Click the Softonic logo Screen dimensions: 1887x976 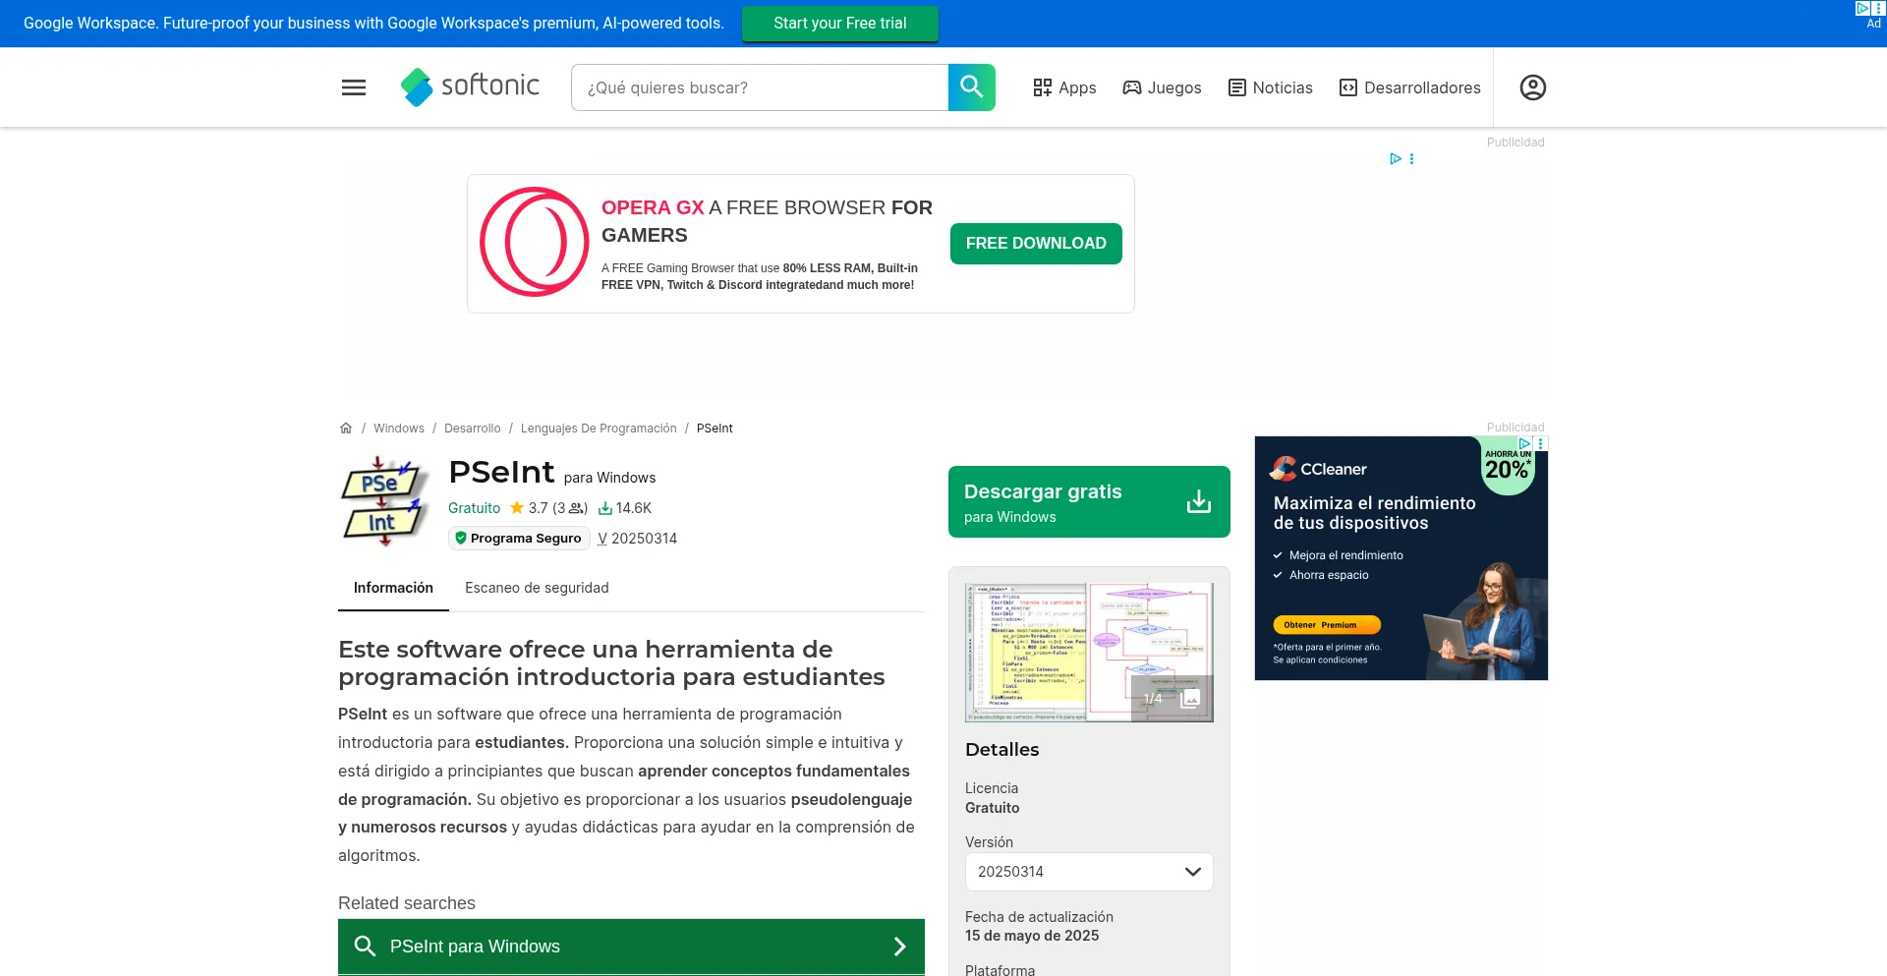click(470, 87)
